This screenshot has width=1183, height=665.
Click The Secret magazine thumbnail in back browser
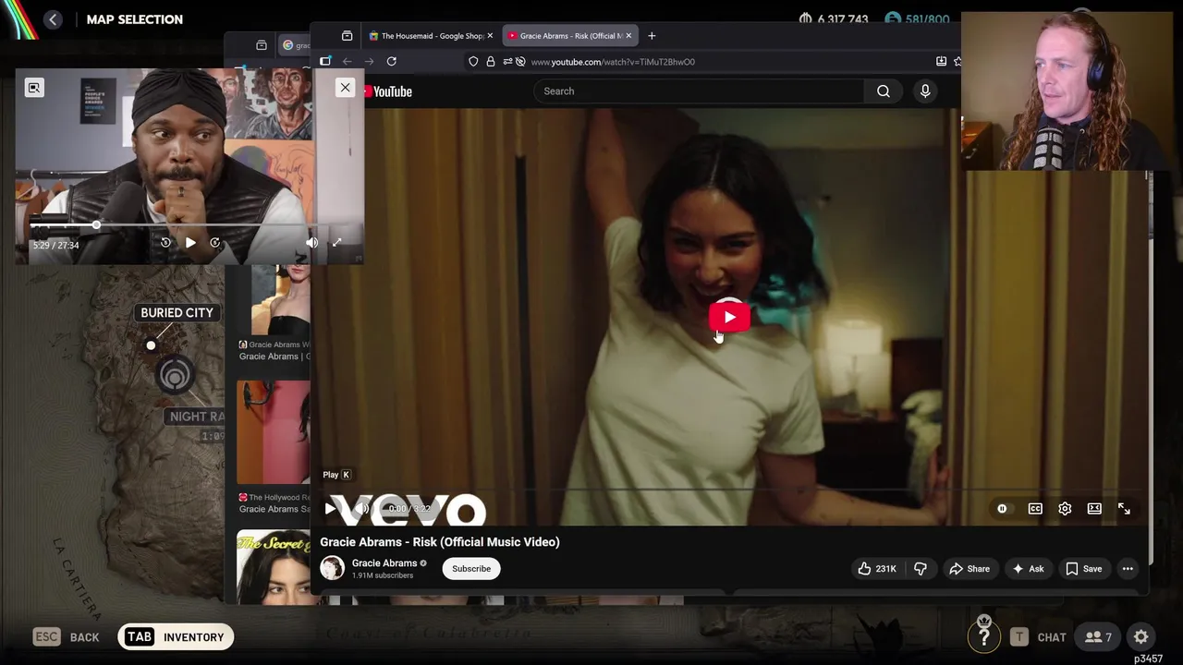pos(274,566)
